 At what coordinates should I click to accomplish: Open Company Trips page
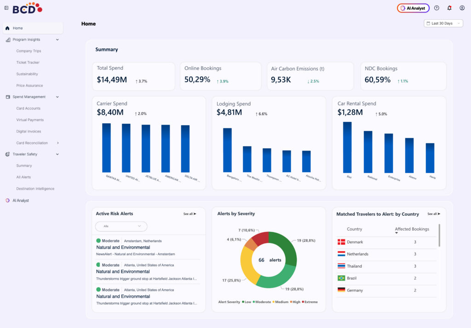(x=29, y=51)
